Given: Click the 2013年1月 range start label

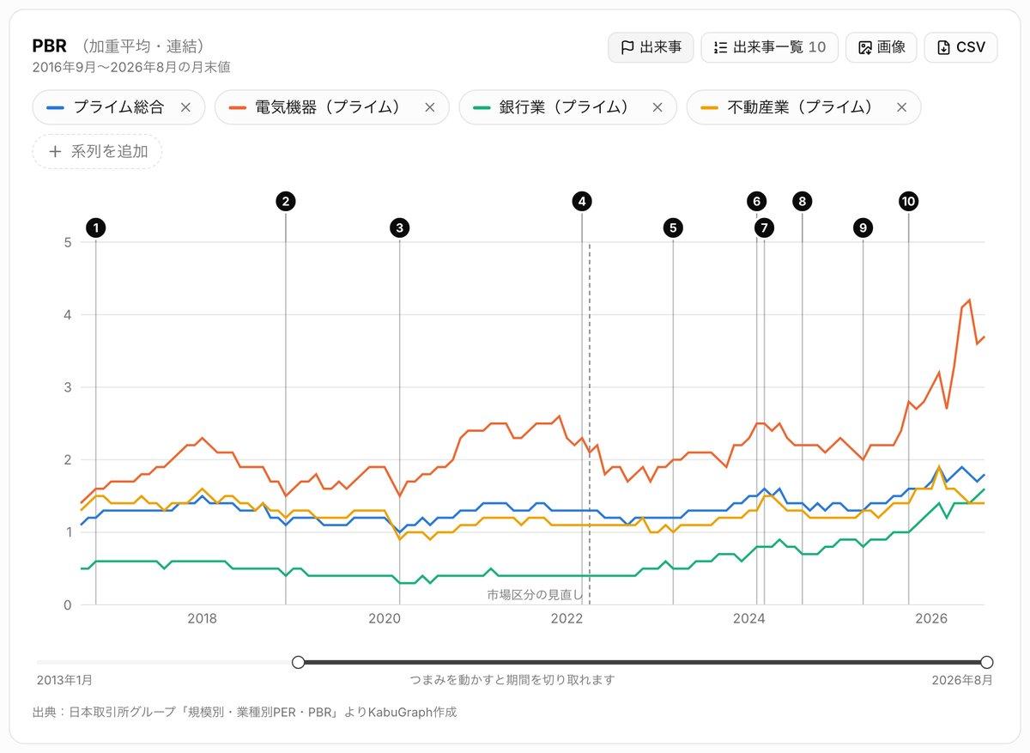Looking at the screenshot, I should [64, 680].
